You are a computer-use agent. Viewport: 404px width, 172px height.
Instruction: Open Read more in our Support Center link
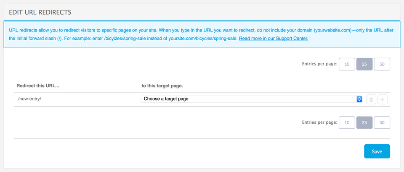(274, 39)
